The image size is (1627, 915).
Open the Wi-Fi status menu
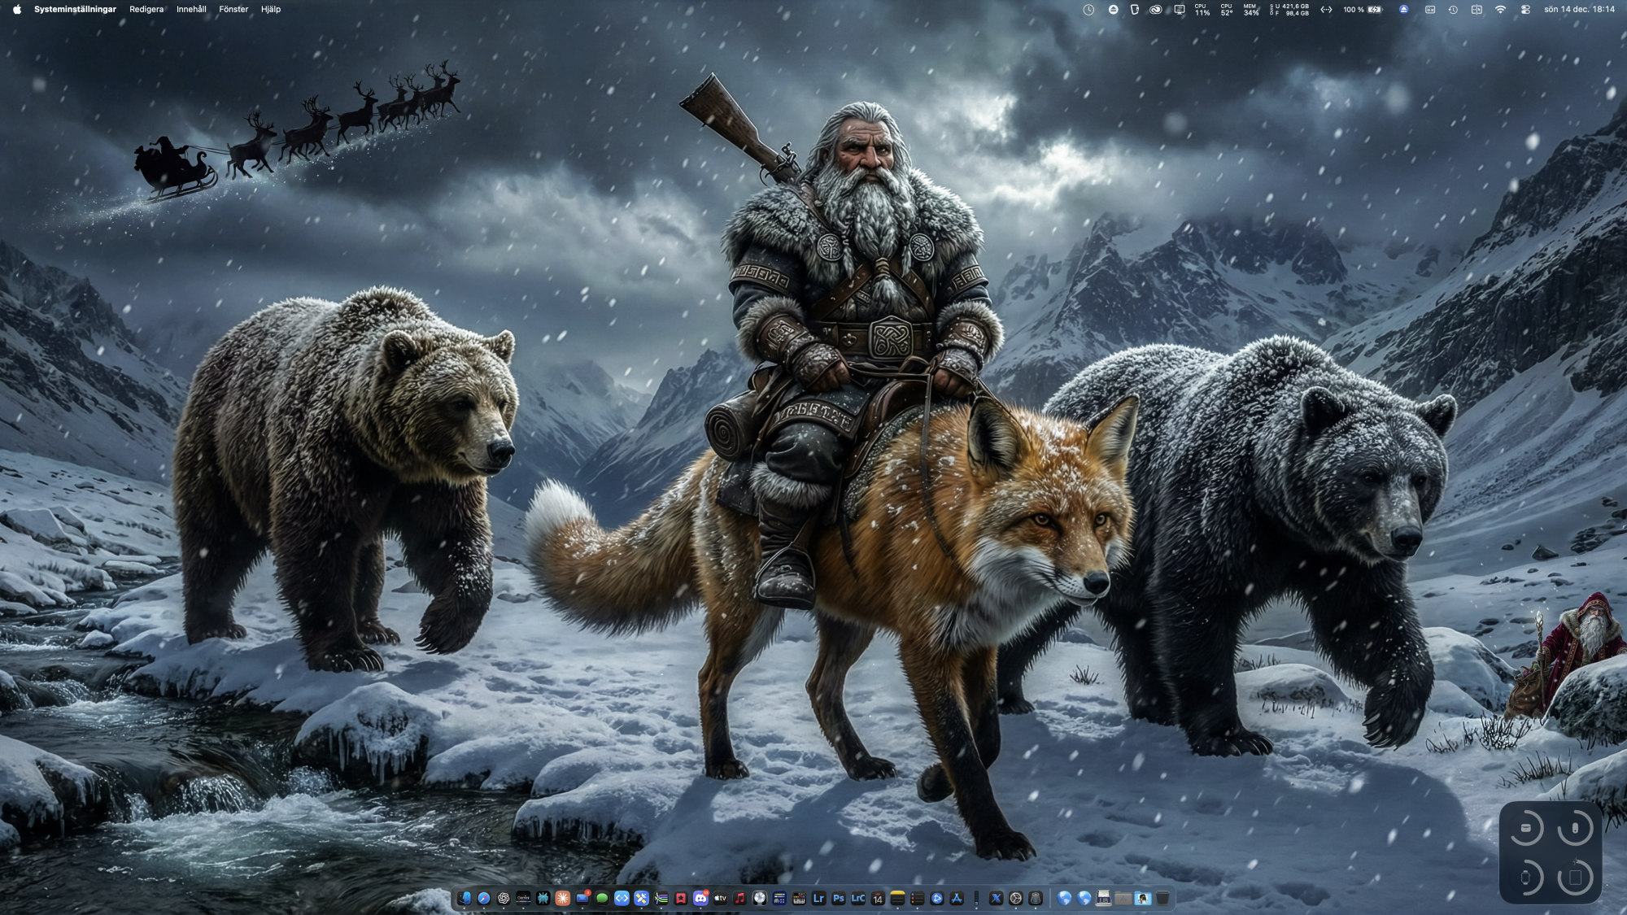(1501, 10)
